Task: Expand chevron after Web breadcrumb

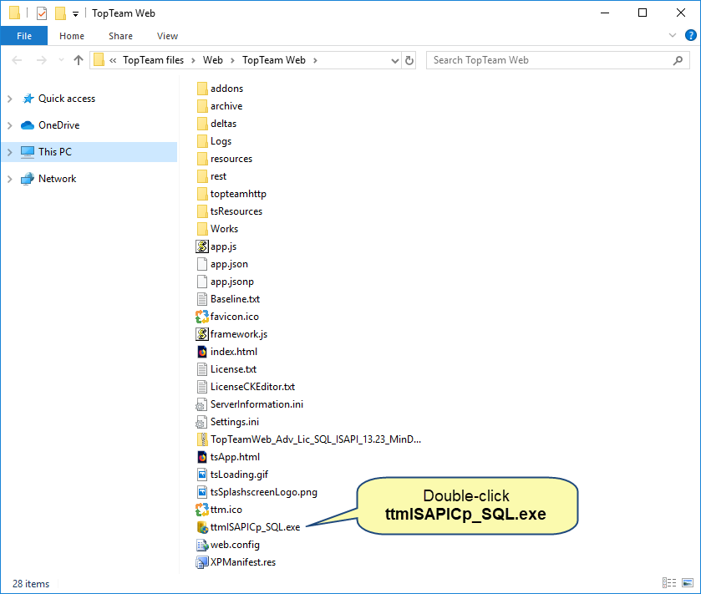Action: [x=232, y=60]
